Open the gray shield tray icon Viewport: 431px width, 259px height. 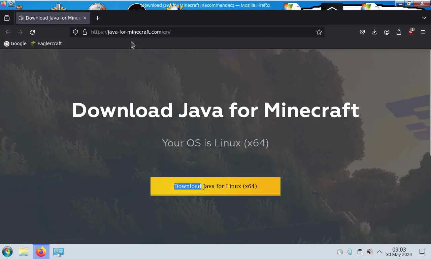[x=340, y=252]
